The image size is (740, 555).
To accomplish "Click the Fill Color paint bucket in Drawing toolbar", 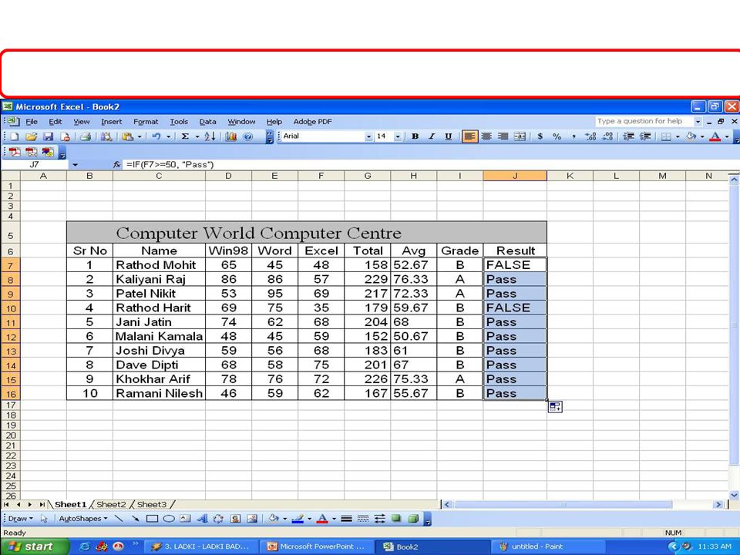I will click(x=273, y=519).
